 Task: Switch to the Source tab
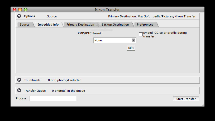click(25, 25)
